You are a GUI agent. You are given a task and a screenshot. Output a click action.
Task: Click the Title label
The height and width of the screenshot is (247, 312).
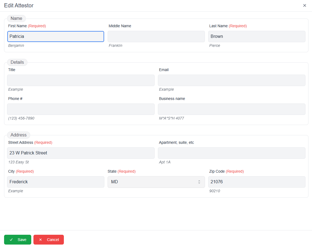click(12, 70)
